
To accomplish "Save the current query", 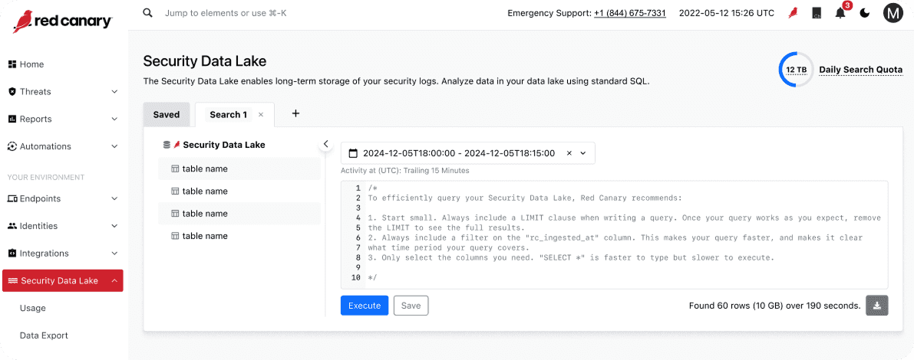I will (411, 306).
